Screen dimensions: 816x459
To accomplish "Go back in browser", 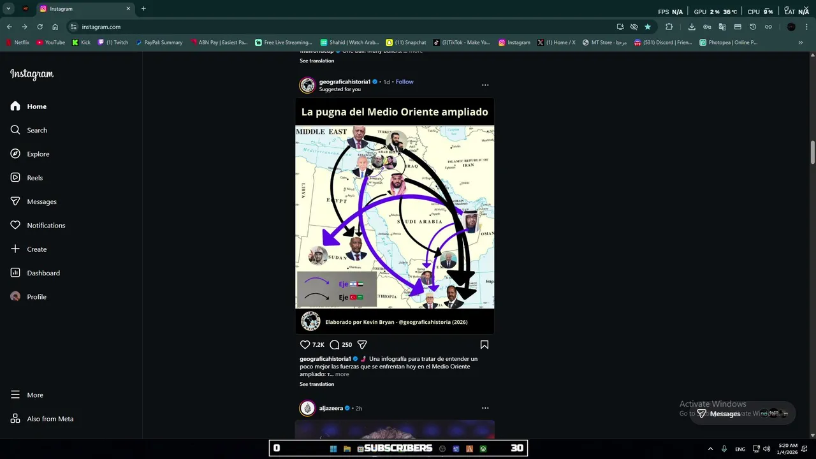I will 9,27.
